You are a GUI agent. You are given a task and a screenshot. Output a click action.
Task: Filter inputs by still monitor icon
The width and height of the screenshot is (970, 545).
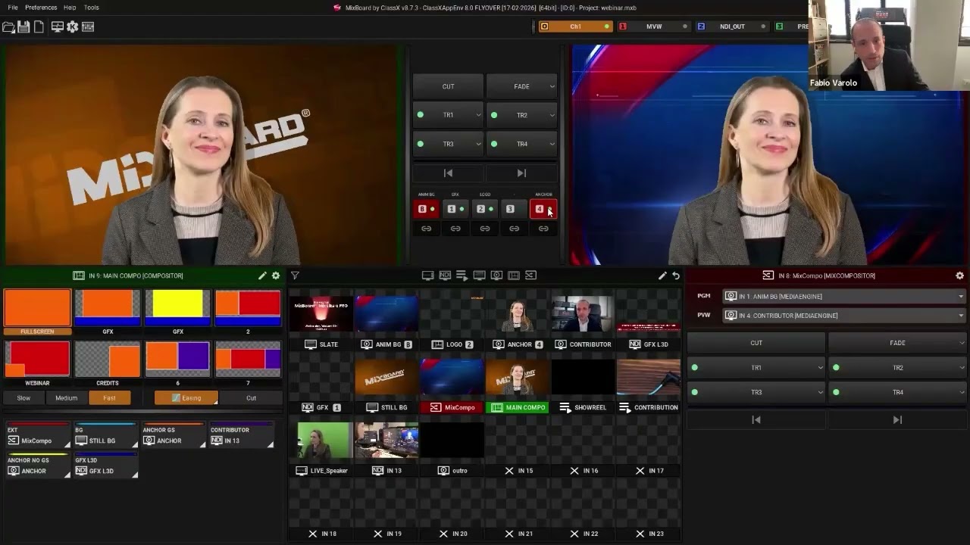pos(479,276)
